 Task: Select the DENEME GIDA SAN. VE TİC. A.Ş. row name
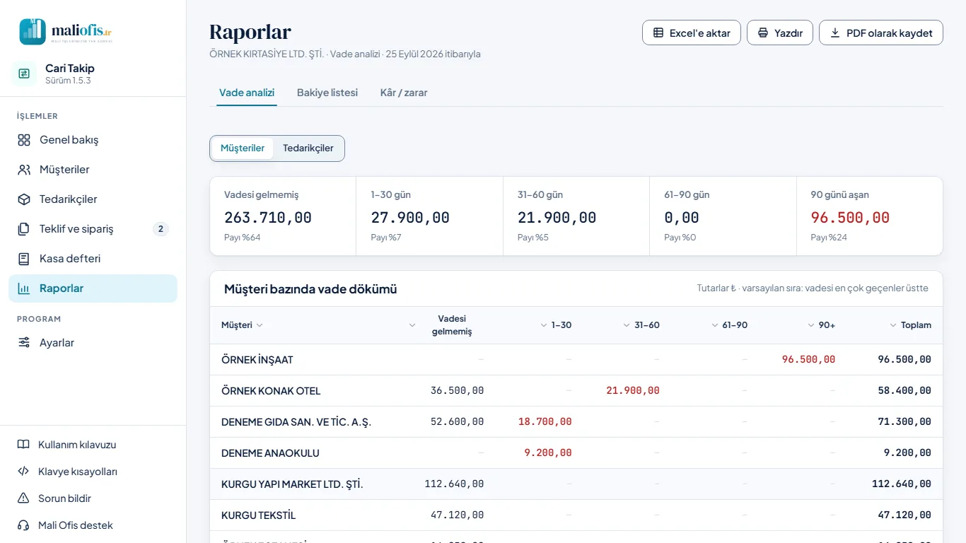296,422
